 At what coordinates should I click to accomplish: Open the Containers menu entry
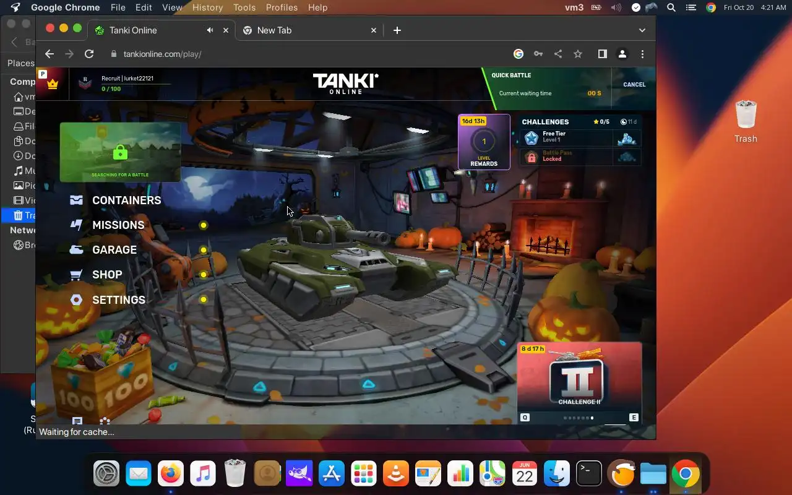click(116, 200)
